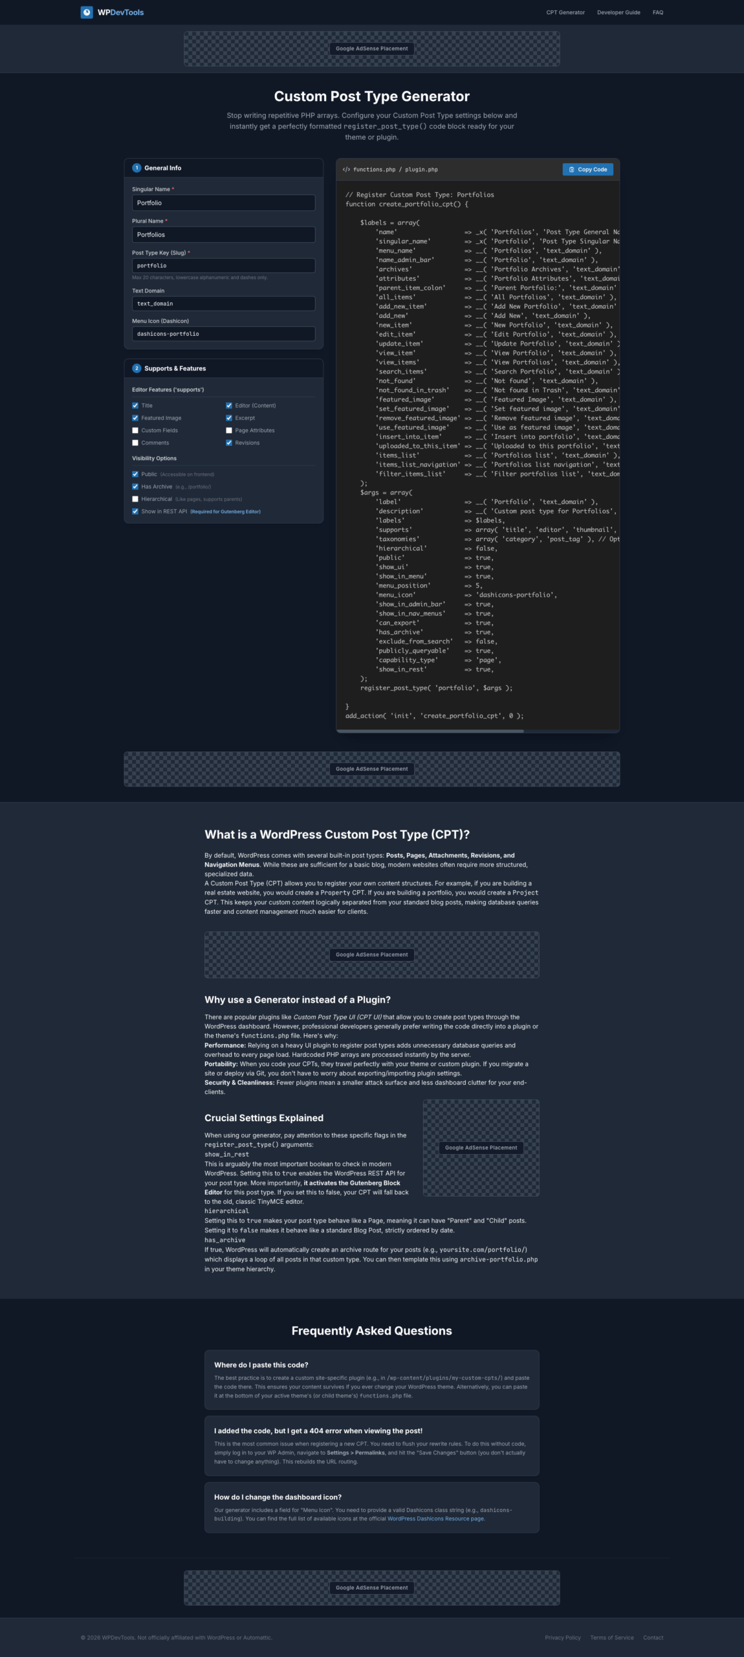Disable the Revisions checkbox
The image size is (744, 1657).
(x=229, y=443)
